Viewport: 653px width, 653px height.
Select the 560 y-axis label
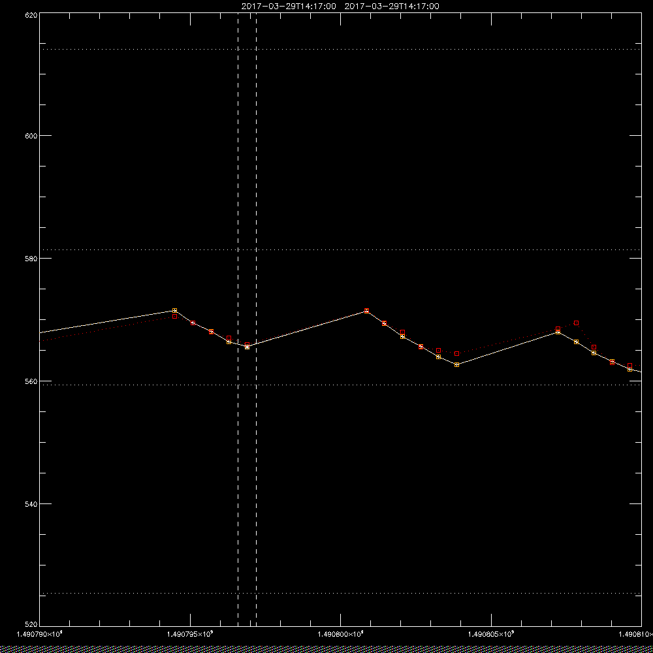click(x=31, y=381)
